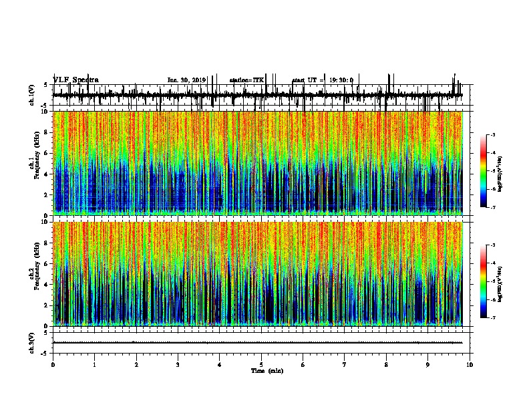Click the ch.1 color bar log(PSD) unit label
The image size is (529, 409).
pyautogui.click(x=500, y=174)
